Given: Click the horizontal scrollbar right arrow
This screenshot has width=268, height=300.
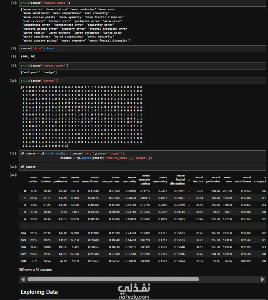Looking at the screenshot, I should 262,279.
